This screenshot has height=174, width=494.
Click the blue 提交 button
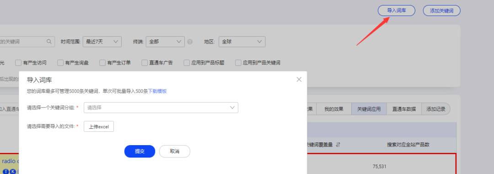[140, 151]
